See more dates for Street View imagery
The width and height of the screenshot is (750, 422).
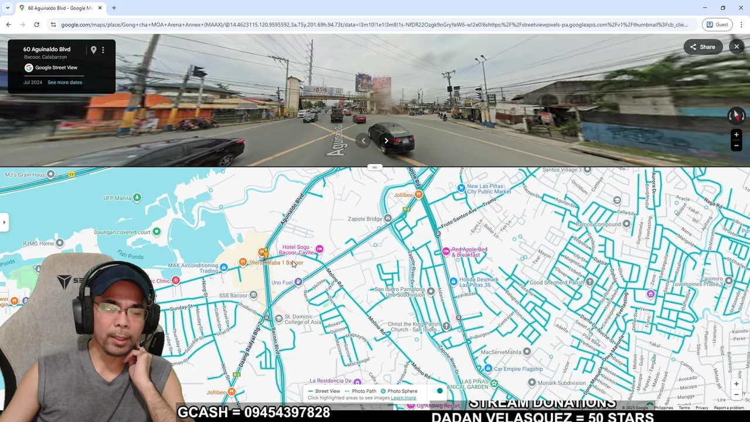tap(64, 83)
